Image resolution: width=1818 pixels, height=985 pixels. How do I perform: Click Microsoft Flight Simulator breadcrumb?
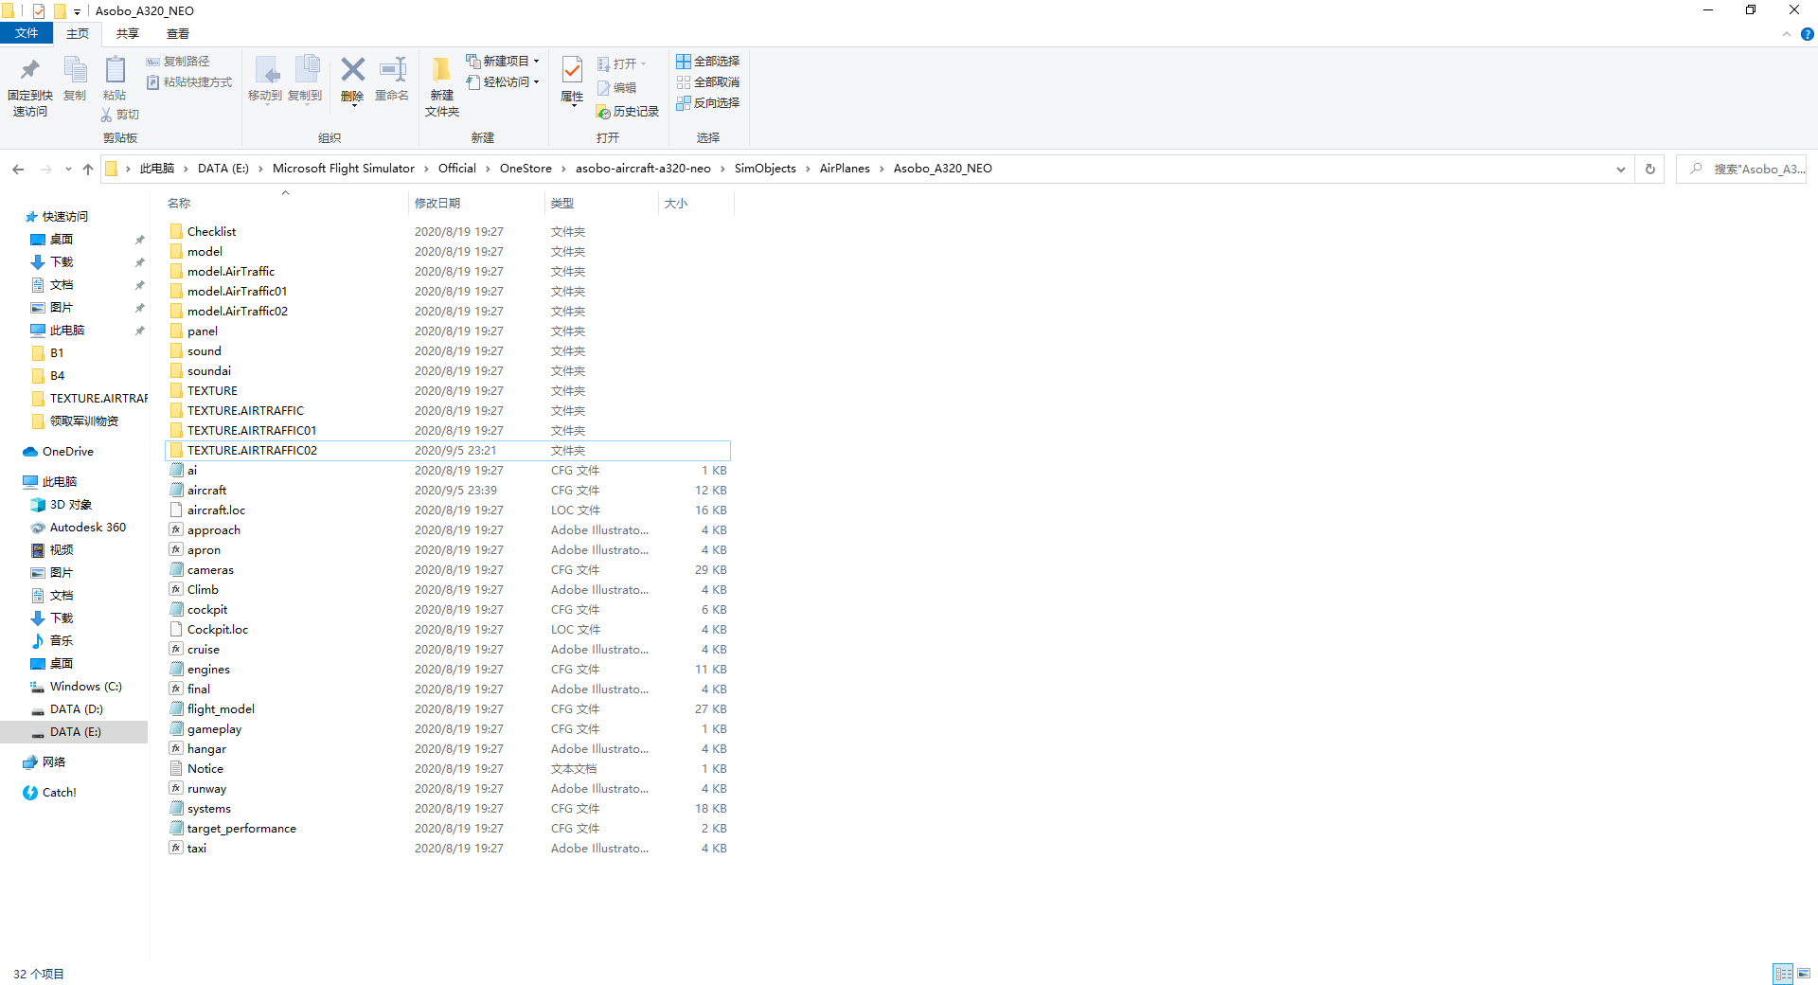tap(344, 169)
